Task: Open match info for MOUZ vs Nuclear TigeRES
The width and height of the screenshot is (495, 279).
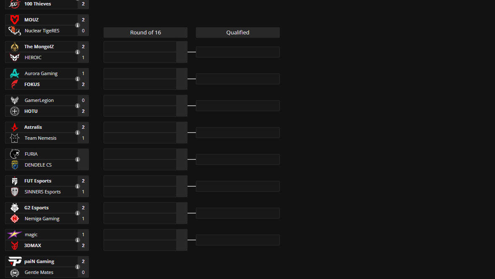Action: click(x=77, y=25)
